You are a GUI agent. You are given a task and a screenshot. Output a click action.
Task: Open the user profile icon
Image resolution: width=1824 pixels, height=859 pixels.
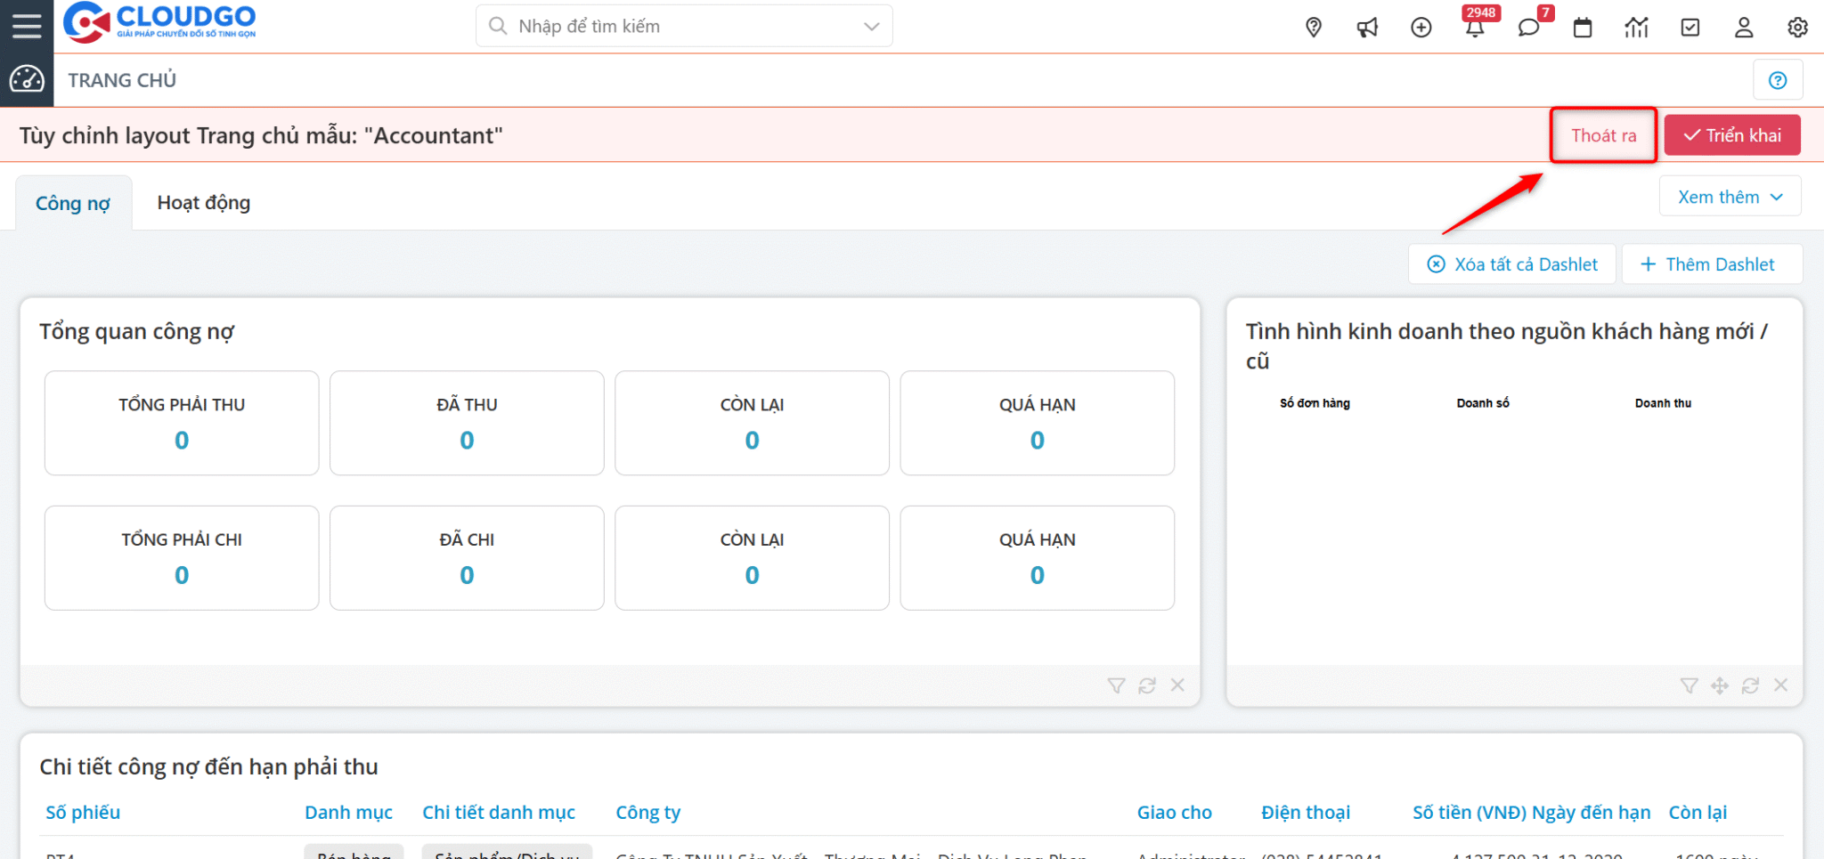click(1744, 28)
